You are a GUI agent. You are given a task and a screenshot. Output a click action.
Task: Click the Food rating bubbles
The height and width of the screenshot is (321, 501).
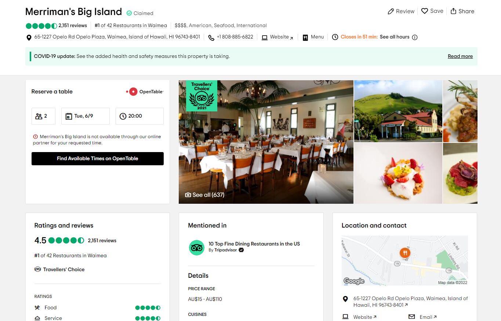point(148,307)
